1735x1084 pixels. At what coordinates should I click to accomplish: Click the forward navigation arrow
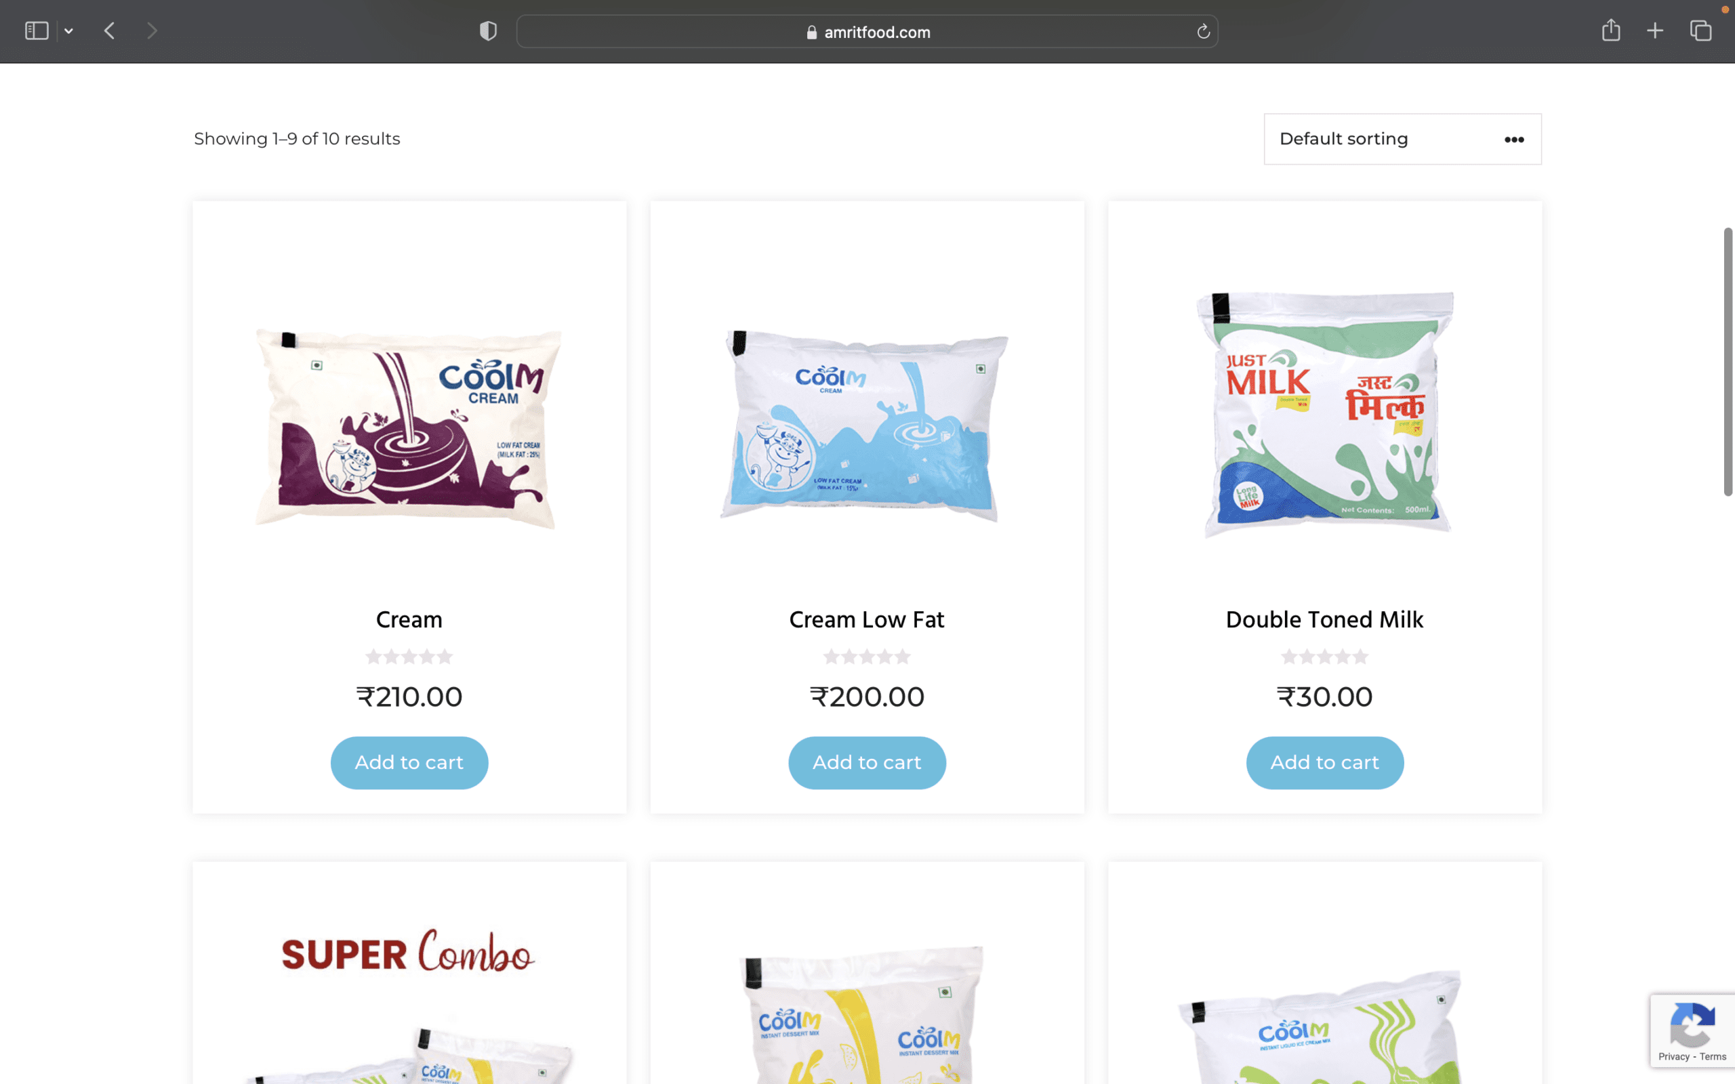point(152,31)
